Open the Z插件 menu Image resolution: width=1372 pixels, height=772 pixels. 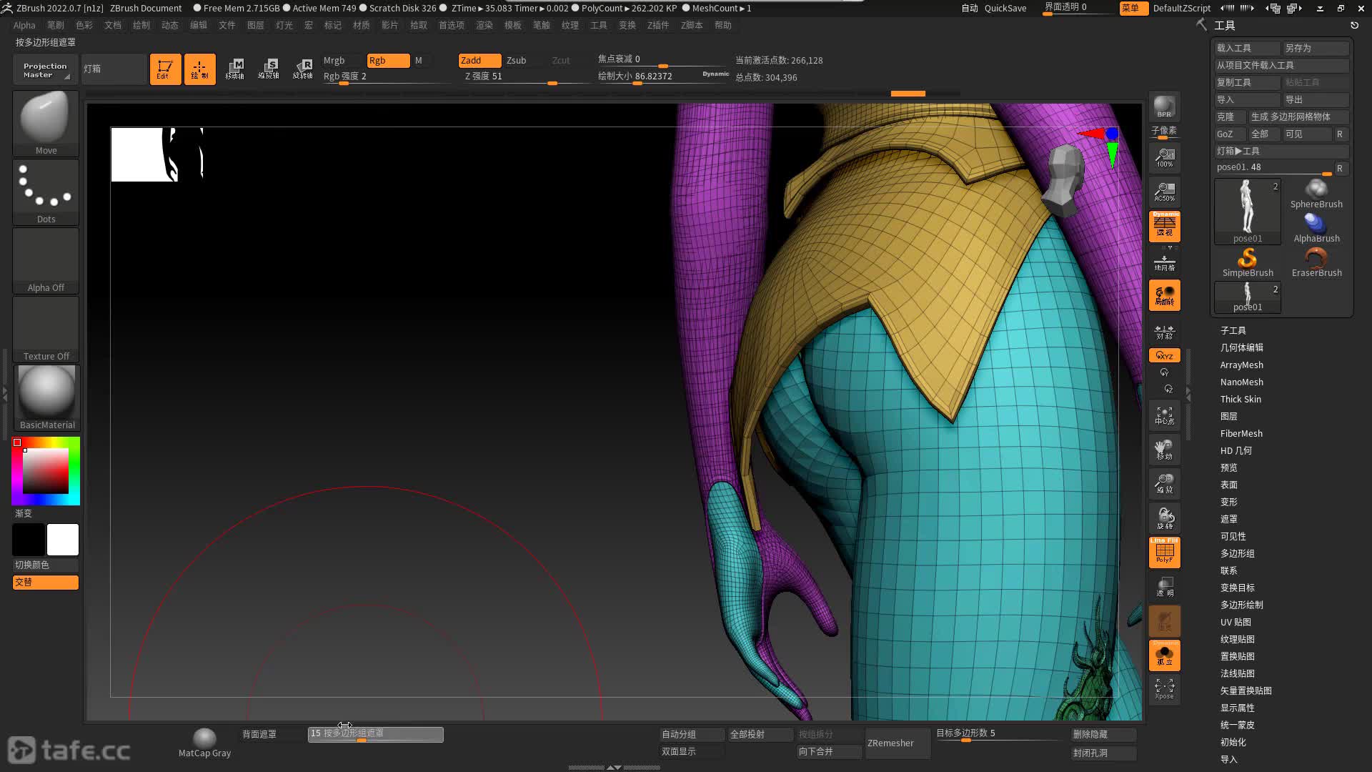pos(657,25)
